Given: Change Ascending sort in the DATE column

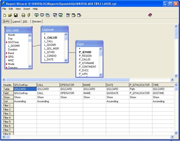Looking at the screenshot, I should (117, 101).
